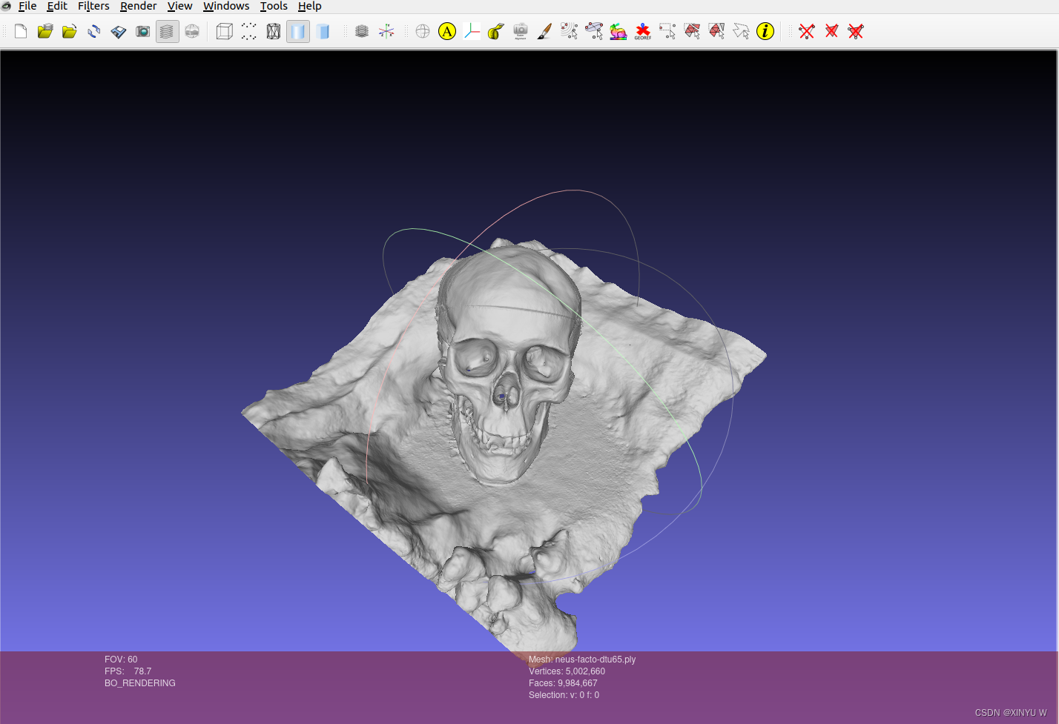This screenshot has width=1059, height=724.
Task: Click the grey stacked layers toolbar icon
Action: tap(362, 31)
